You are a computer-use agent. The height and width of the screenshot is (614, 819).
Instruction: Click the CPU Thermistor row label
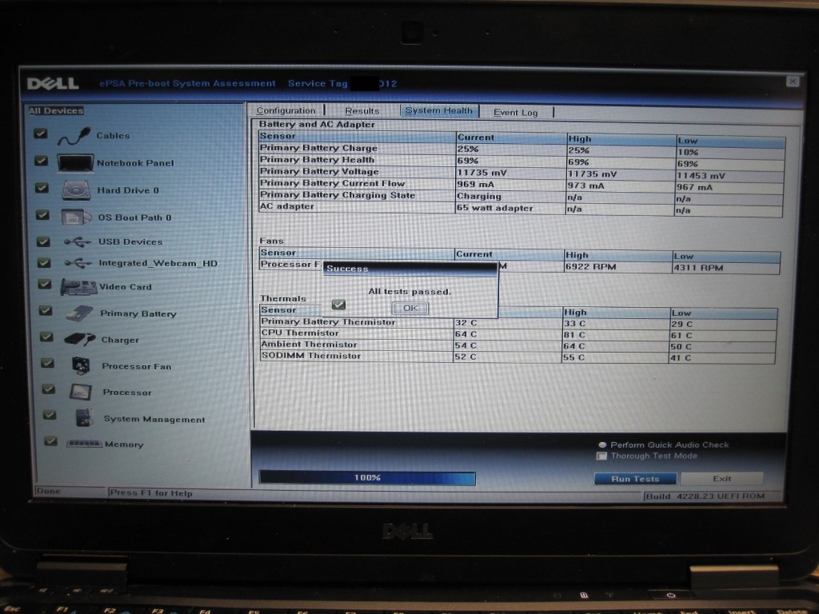pyautogui.click(x=300, y=333)
